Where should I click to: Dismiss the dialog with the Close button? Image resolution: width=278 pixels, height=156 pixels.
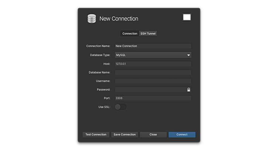point(153,135)
